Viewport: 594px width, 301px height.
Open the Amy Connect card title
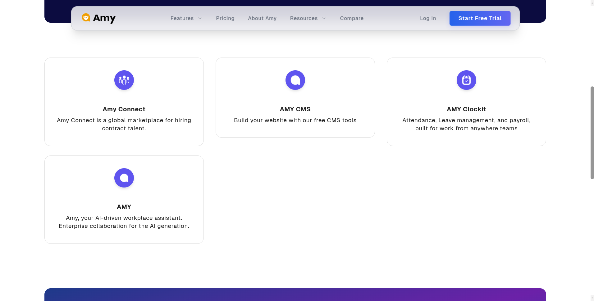click(x=124, y=109)
